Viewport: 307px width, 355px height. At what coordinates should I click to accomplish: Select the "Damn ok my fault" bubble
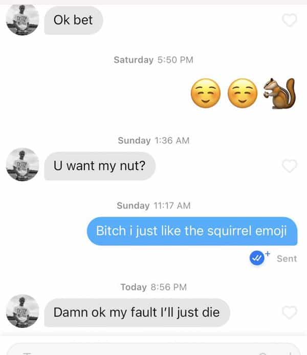(x=137, y=312)
